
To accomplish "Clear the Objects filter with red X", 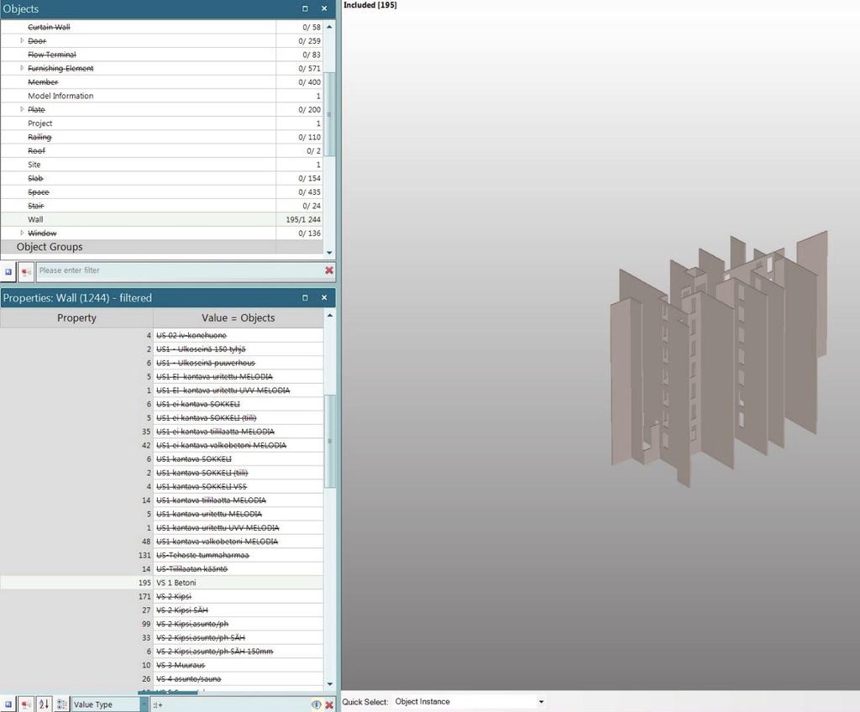I will [x=329, y=270].
